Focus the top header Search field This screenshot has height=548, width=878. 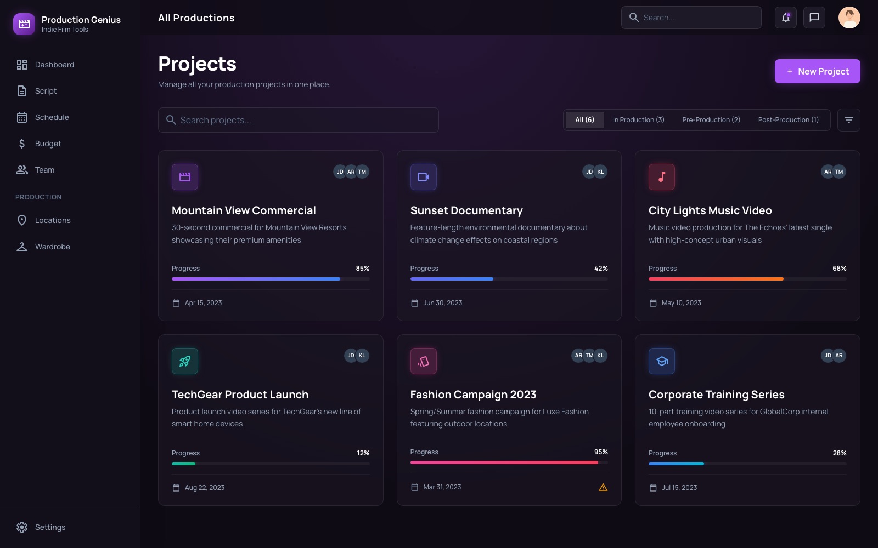coord(691,18)
